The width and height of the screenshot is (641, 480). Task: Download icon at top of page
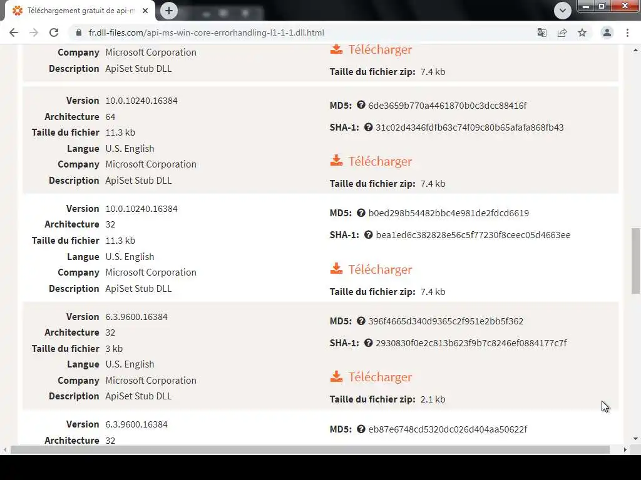click(x=336, y=49)
